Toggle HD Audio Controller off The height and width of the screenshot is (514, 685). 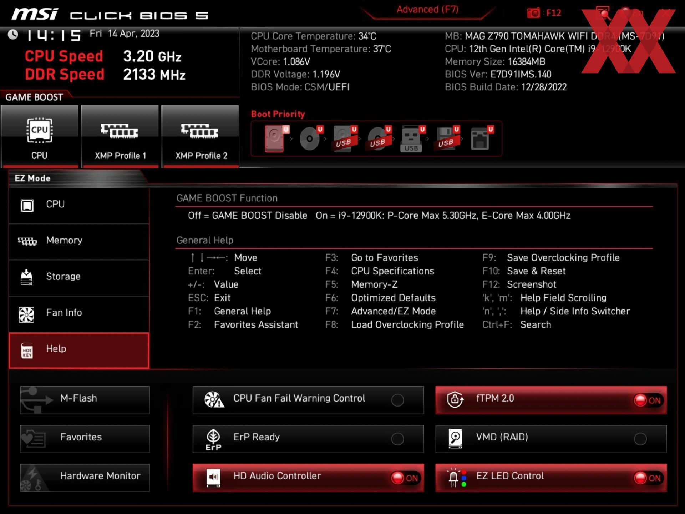pyautogui.click(x=405, y=478)
